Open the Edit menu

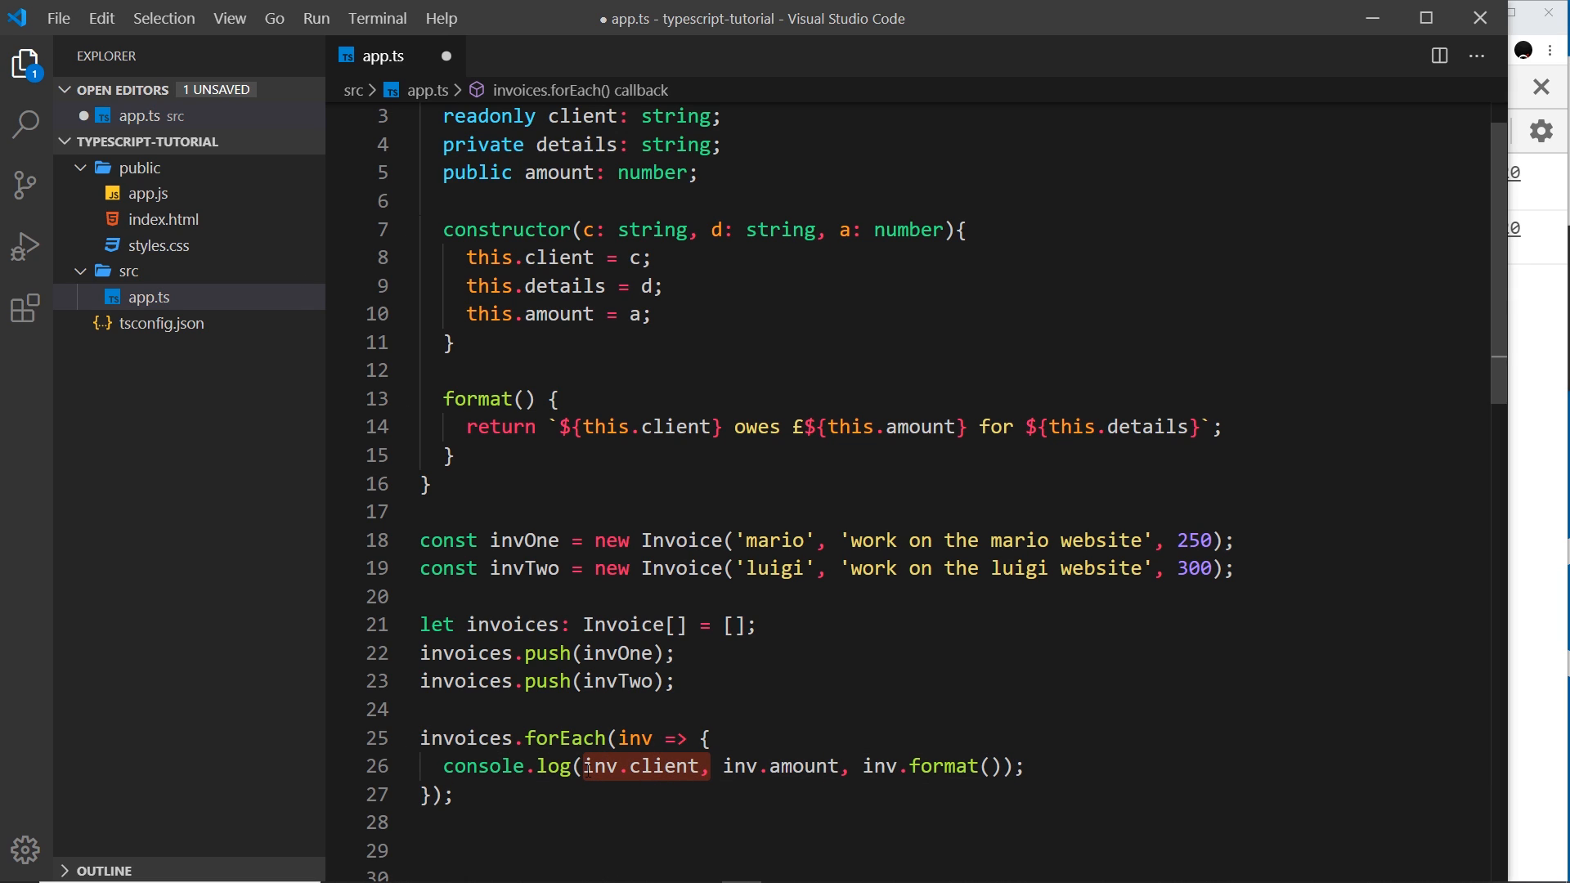pyautogui.click(x=101, y=18)
